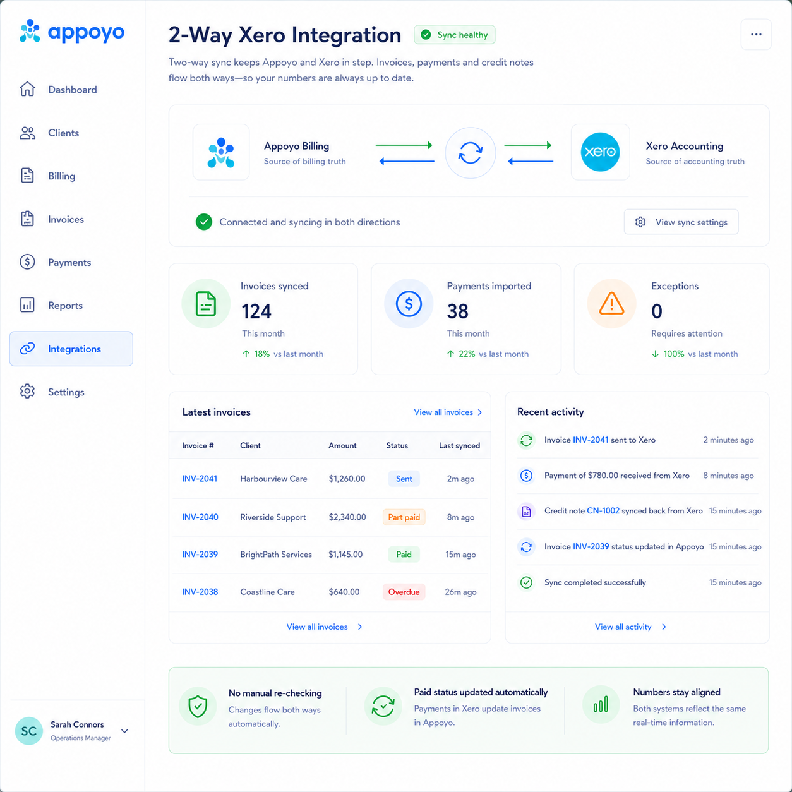This screenshot has width=792, height=792.
Task: Open invoice INV-2041 link in table
Action: pyautogui.click(x=200, y=479)
